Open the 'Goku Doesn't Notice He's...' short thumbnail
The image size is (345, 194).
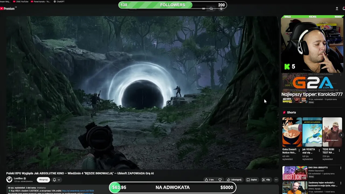[x=292, y=132]
